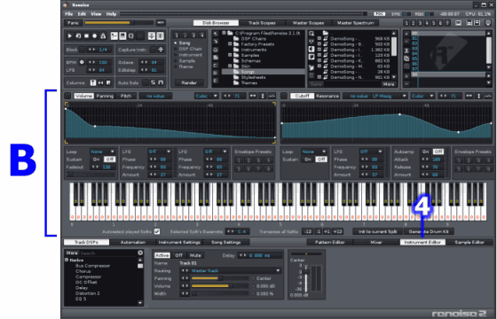This screenshot has width=497, height=319.
Task: Select the Songs folder in tree
Action: (x=263, y=72)
